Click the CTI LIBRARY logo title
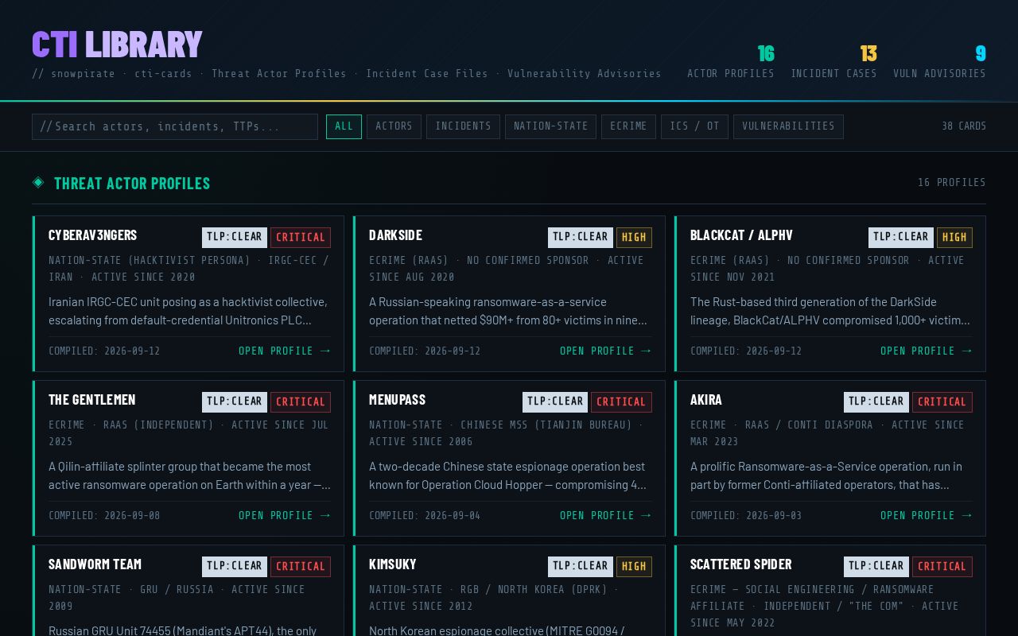The width and height of the screenshot is (1018, 636). 117,45
